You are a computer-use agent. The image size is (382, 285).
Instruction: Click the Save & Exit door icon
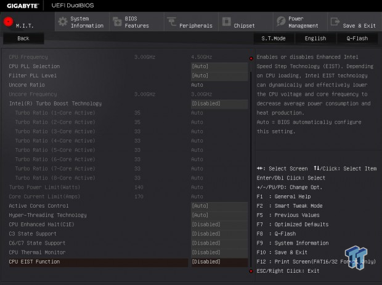(x=335, y=21)
